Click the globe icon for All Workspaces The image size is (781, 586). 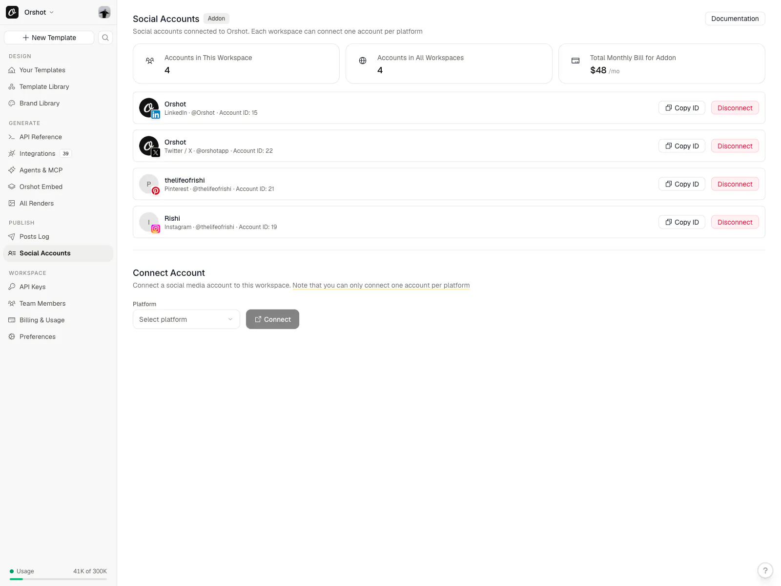click(x=363, y=61)
